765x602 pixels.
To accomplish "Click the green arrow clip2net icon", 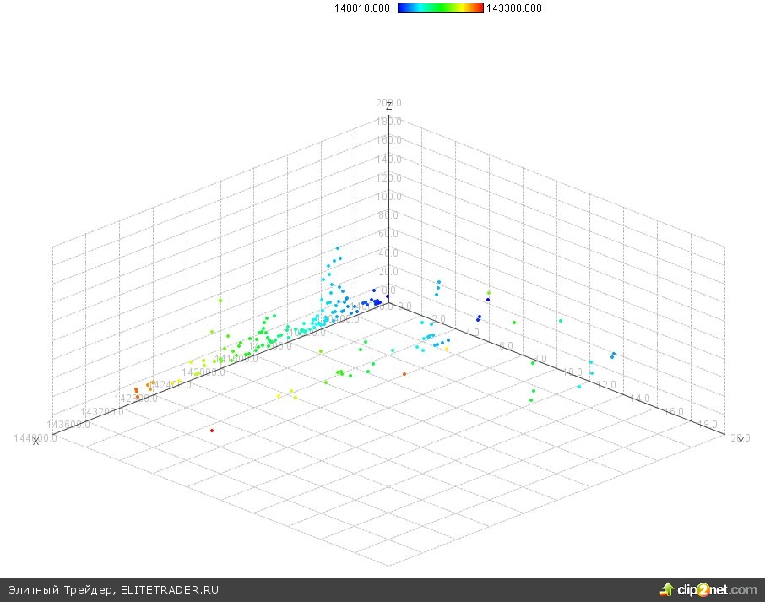I will click(x=667, y=589).
